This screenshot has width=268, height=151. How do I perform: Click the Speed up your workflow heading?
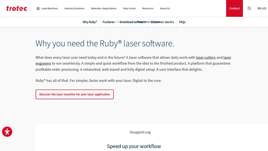tap(134, 146)
